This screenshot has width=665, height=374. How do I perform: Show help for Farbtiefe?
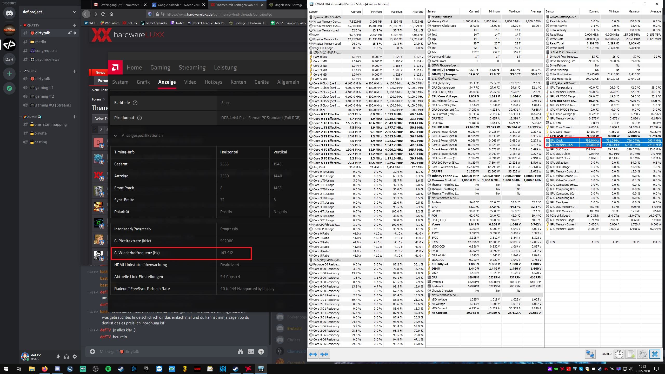tap(135, 103)
